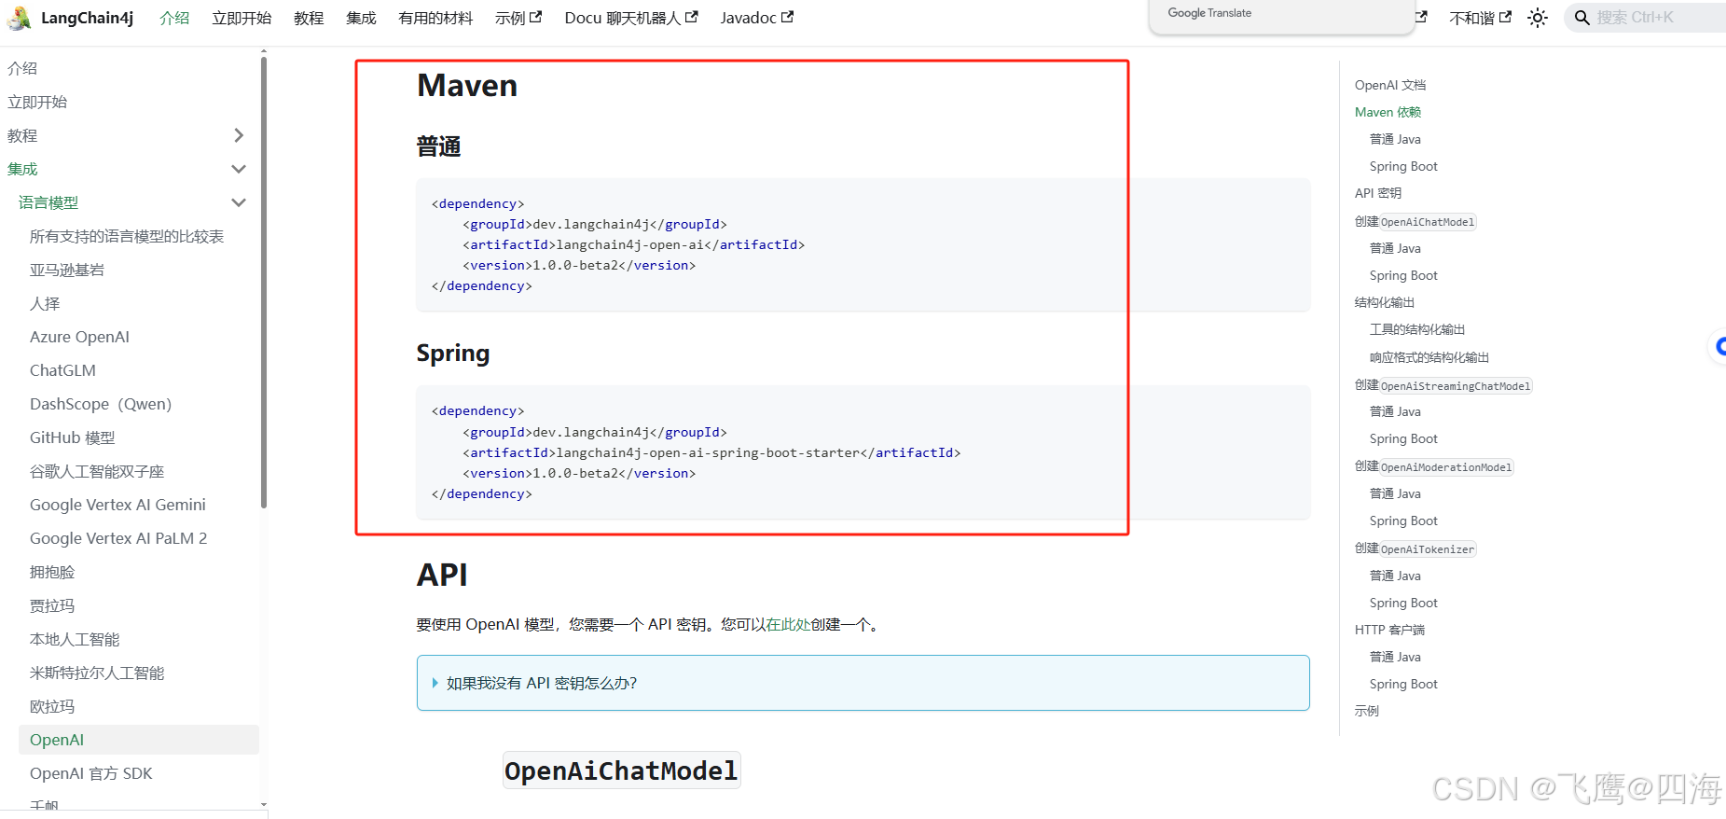Jump to 工具的结构化输出 outline entry
Viewport: 1726px width, 819px height.
click(x=1417, y=329)
